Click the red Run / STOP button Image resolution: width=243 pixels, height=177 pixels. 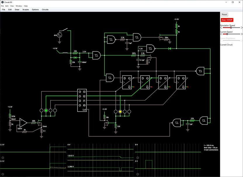(x=227, y=20)
